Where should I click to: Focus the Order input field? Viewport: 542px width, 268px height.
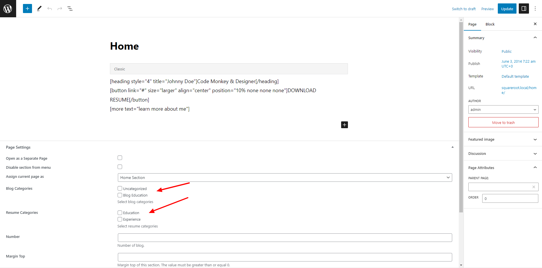(x=510, y=199)
